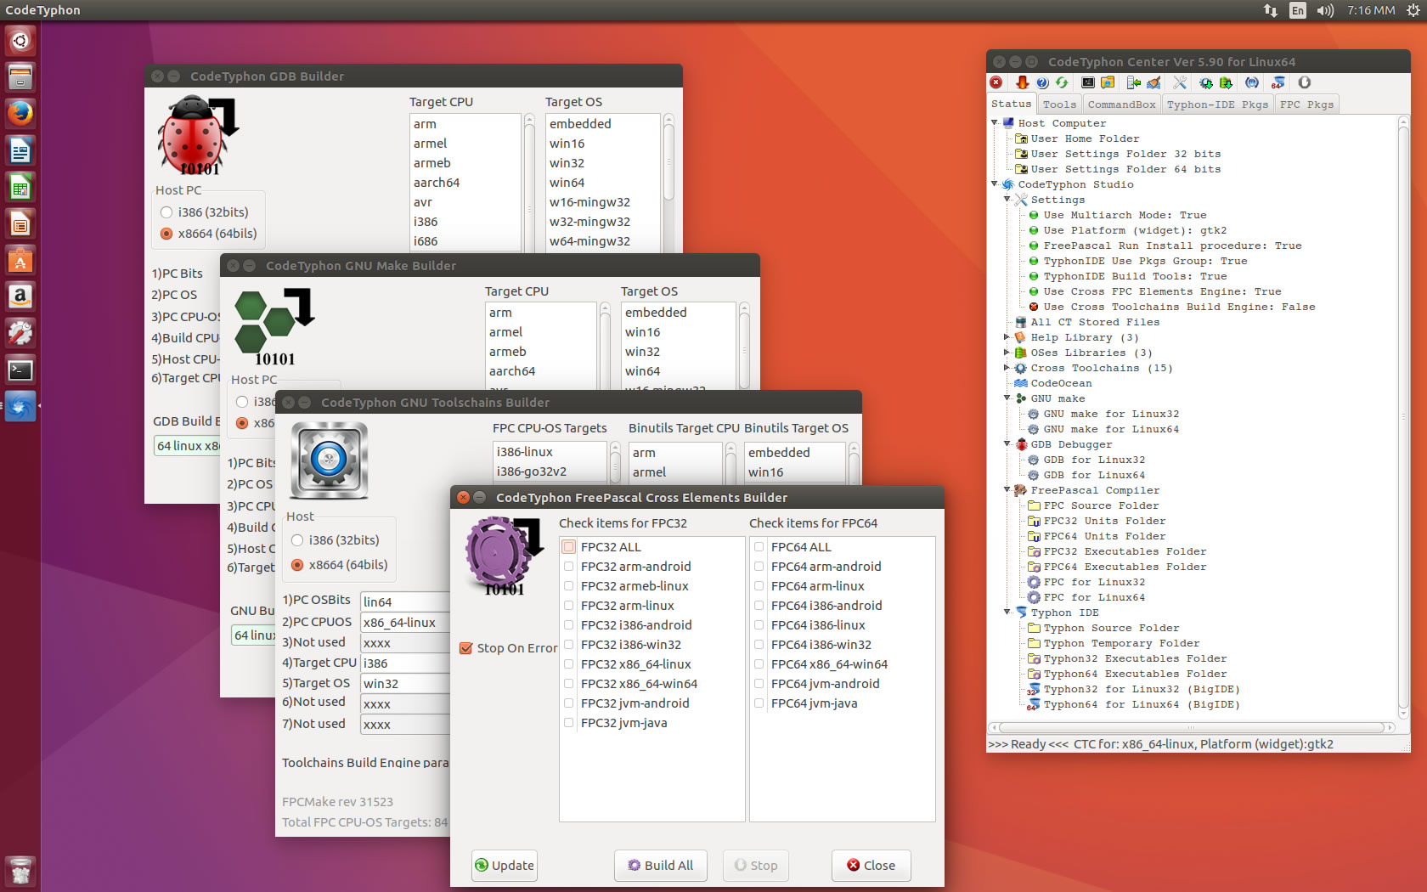
Task: Open the blue help question mark icon
Action: (1042, 82)
